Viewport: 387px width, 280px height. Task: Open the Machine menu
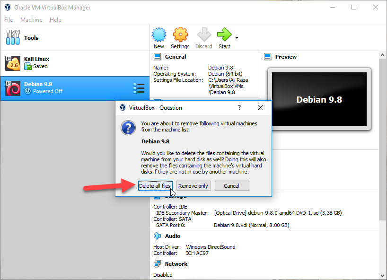[x=31, y=20]
